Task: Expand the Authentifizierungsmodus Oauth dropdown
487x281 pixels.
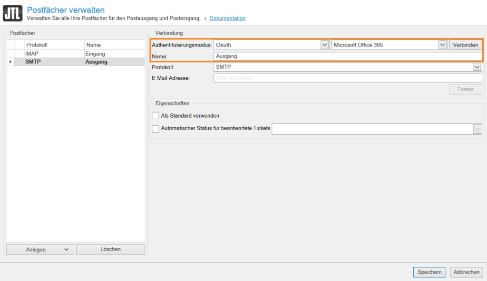Action: [324, 45]
